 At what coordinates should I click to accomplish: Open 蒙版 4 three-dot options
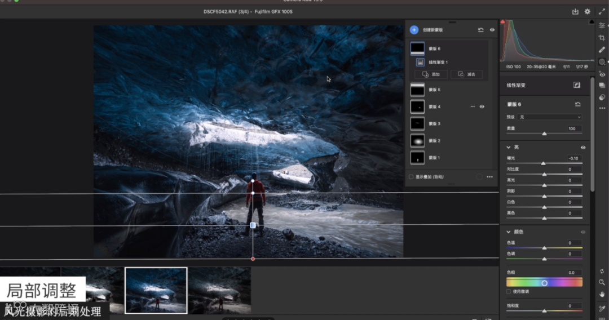473,106
